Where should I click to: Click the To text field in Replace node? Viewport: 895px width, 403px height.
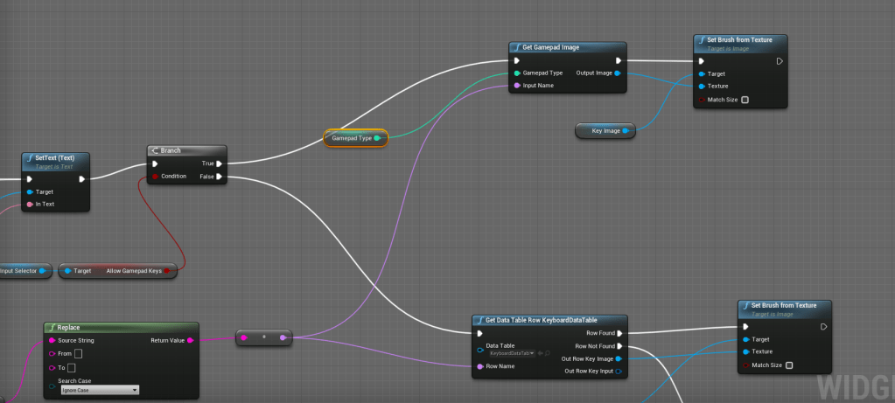[x=72, y=368]
